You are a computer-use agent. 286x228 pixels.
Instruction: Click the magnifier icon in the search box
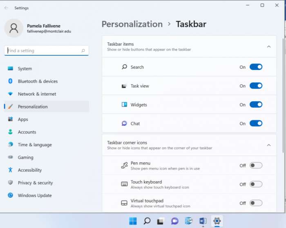pos(83,51)
